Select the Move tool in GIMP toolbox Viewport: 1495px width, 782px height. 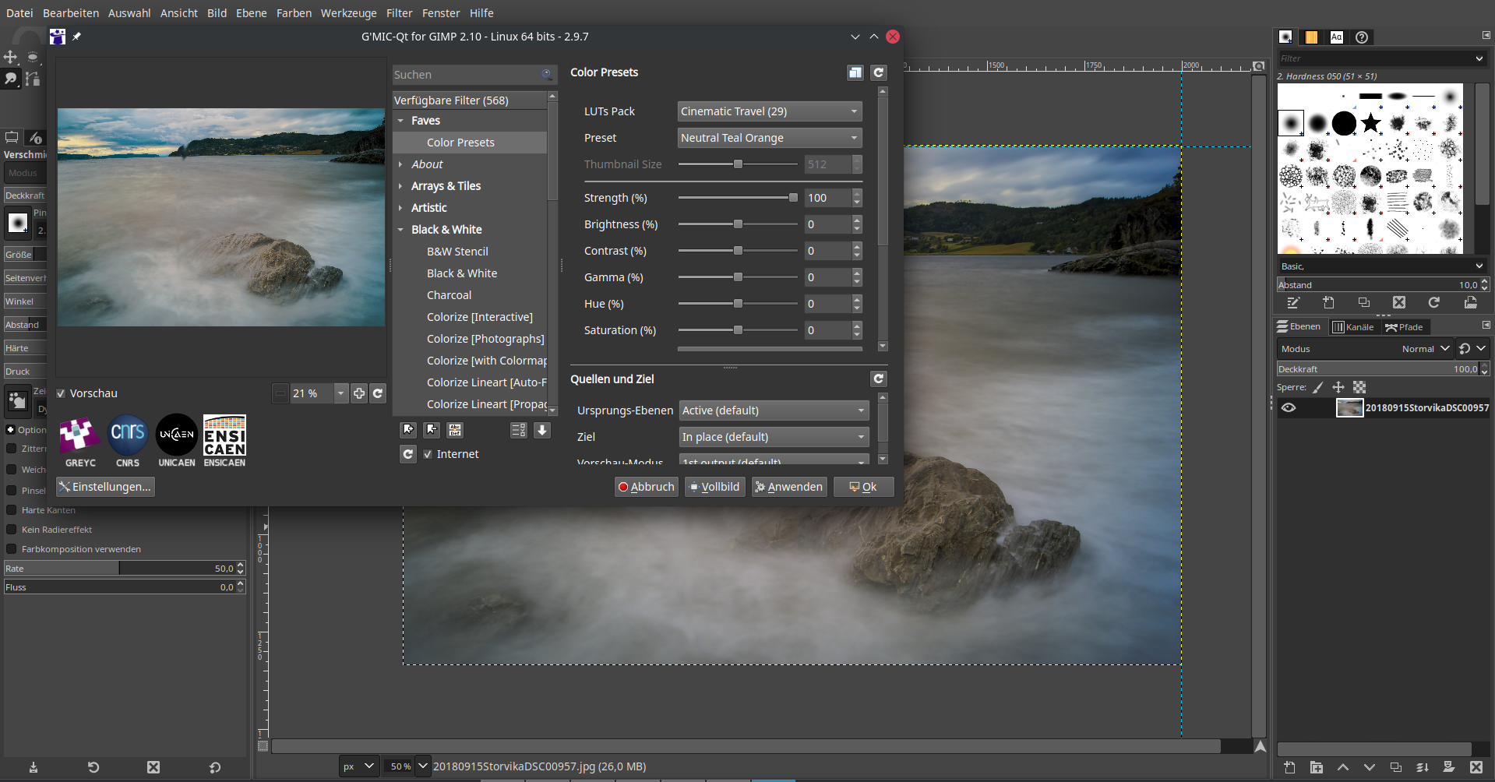coord(10,57)
